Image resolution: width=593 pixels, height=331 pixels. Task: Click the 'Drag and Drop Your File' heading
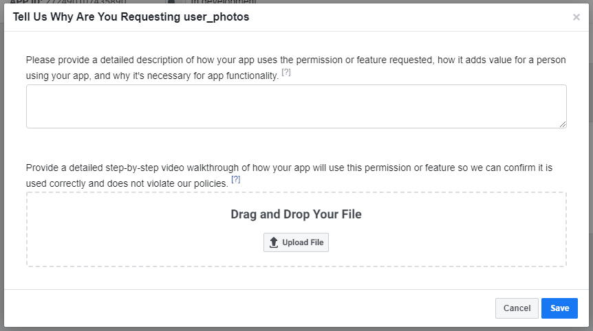[x=296, y=214]
